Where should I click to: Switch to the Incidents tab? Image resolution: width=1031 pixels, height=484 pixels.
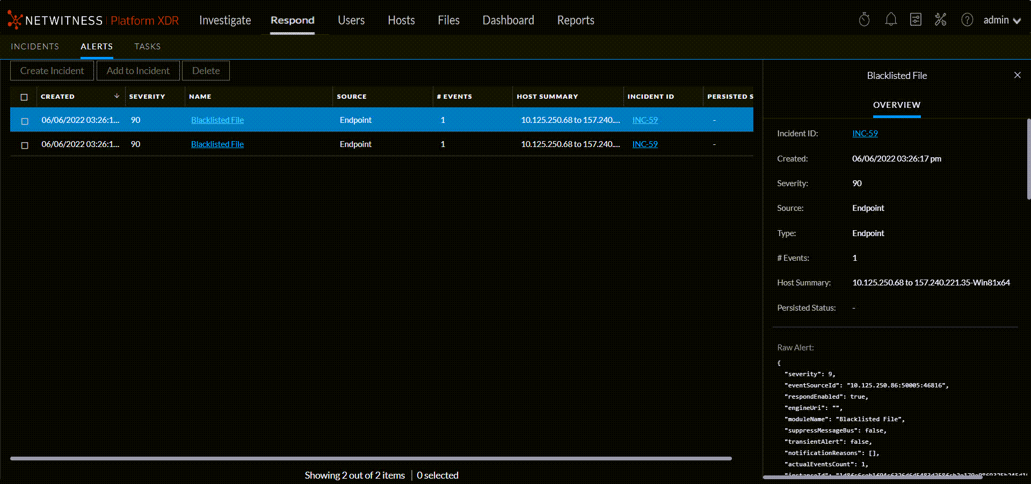(35, 47)
